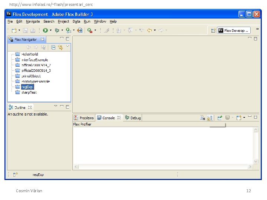This screenshot has height=200, width=267.
Task: Click the Debug bug icon in toolbar
Action: 57,30
